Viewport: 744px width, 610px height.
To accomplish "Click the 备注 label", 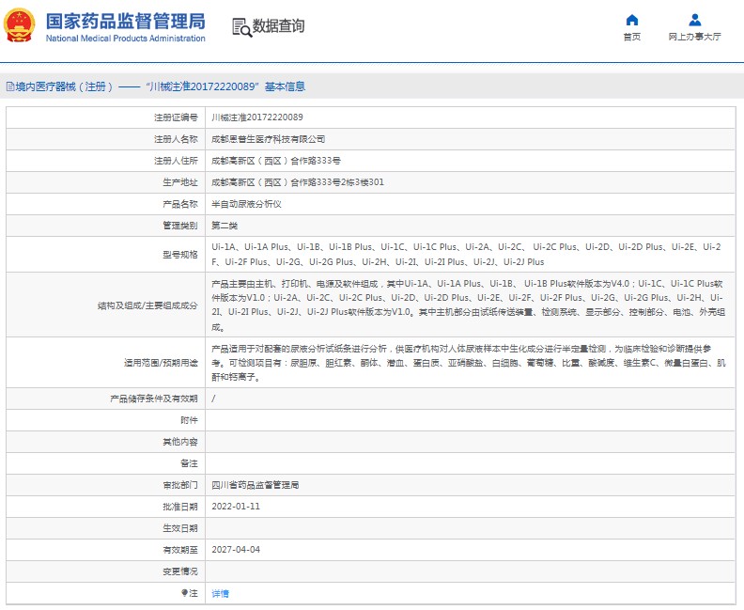I will (x=189, y=463).
